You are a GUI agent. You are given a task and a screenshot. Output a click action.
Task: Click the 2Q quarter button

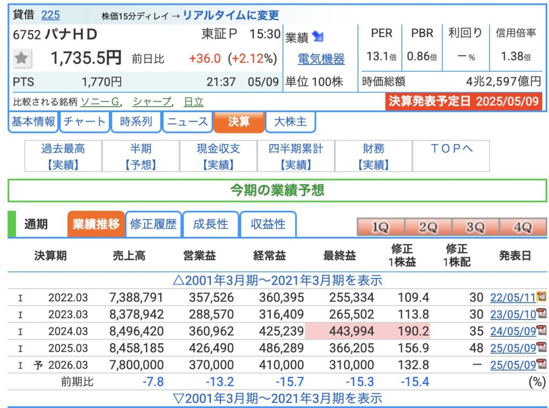[428, 227]
